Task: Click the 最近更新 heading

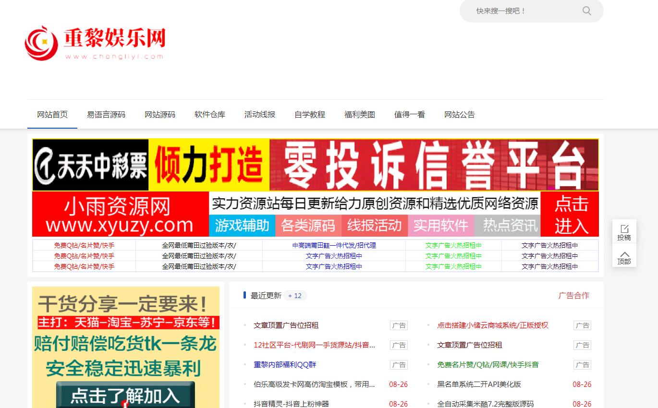Action: pyautogui.click(x=266, y=296)
